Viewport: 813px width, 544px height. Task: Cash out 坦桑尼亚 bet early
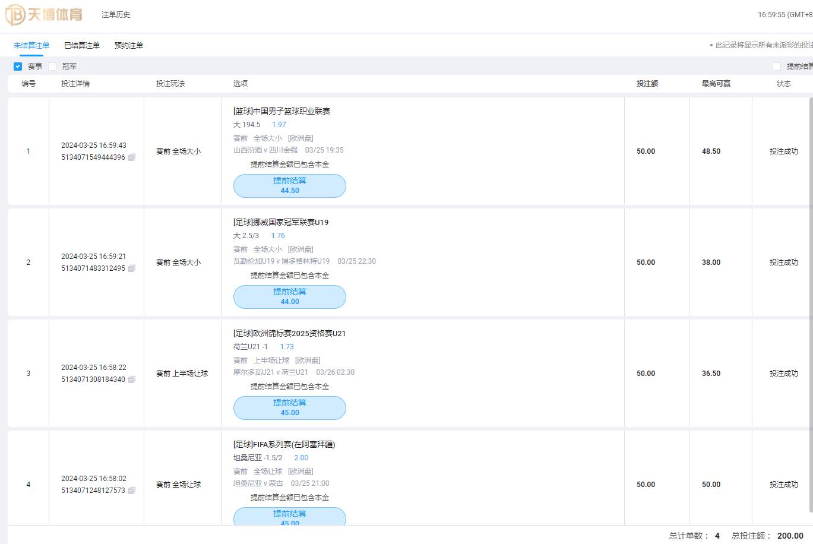coord(290,516)
